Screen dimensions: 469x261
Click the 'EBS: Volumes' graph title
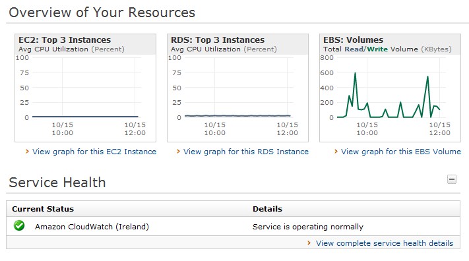coord(354,40)
